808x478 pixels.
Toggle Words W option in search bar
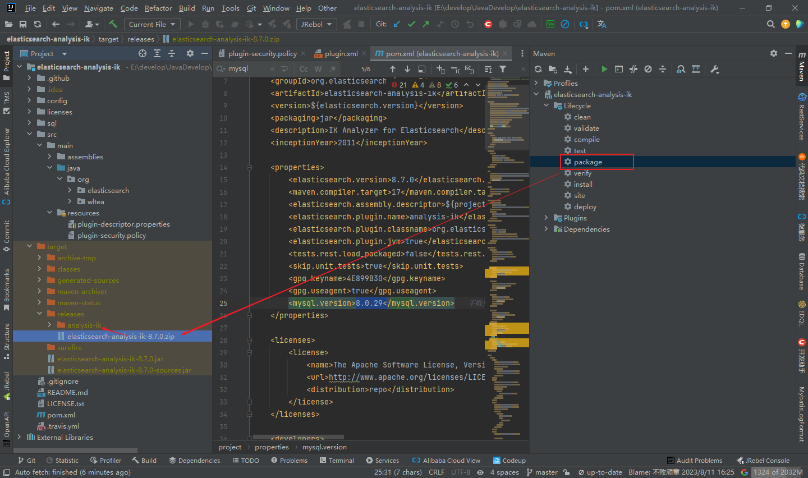[x=318, y=69]
